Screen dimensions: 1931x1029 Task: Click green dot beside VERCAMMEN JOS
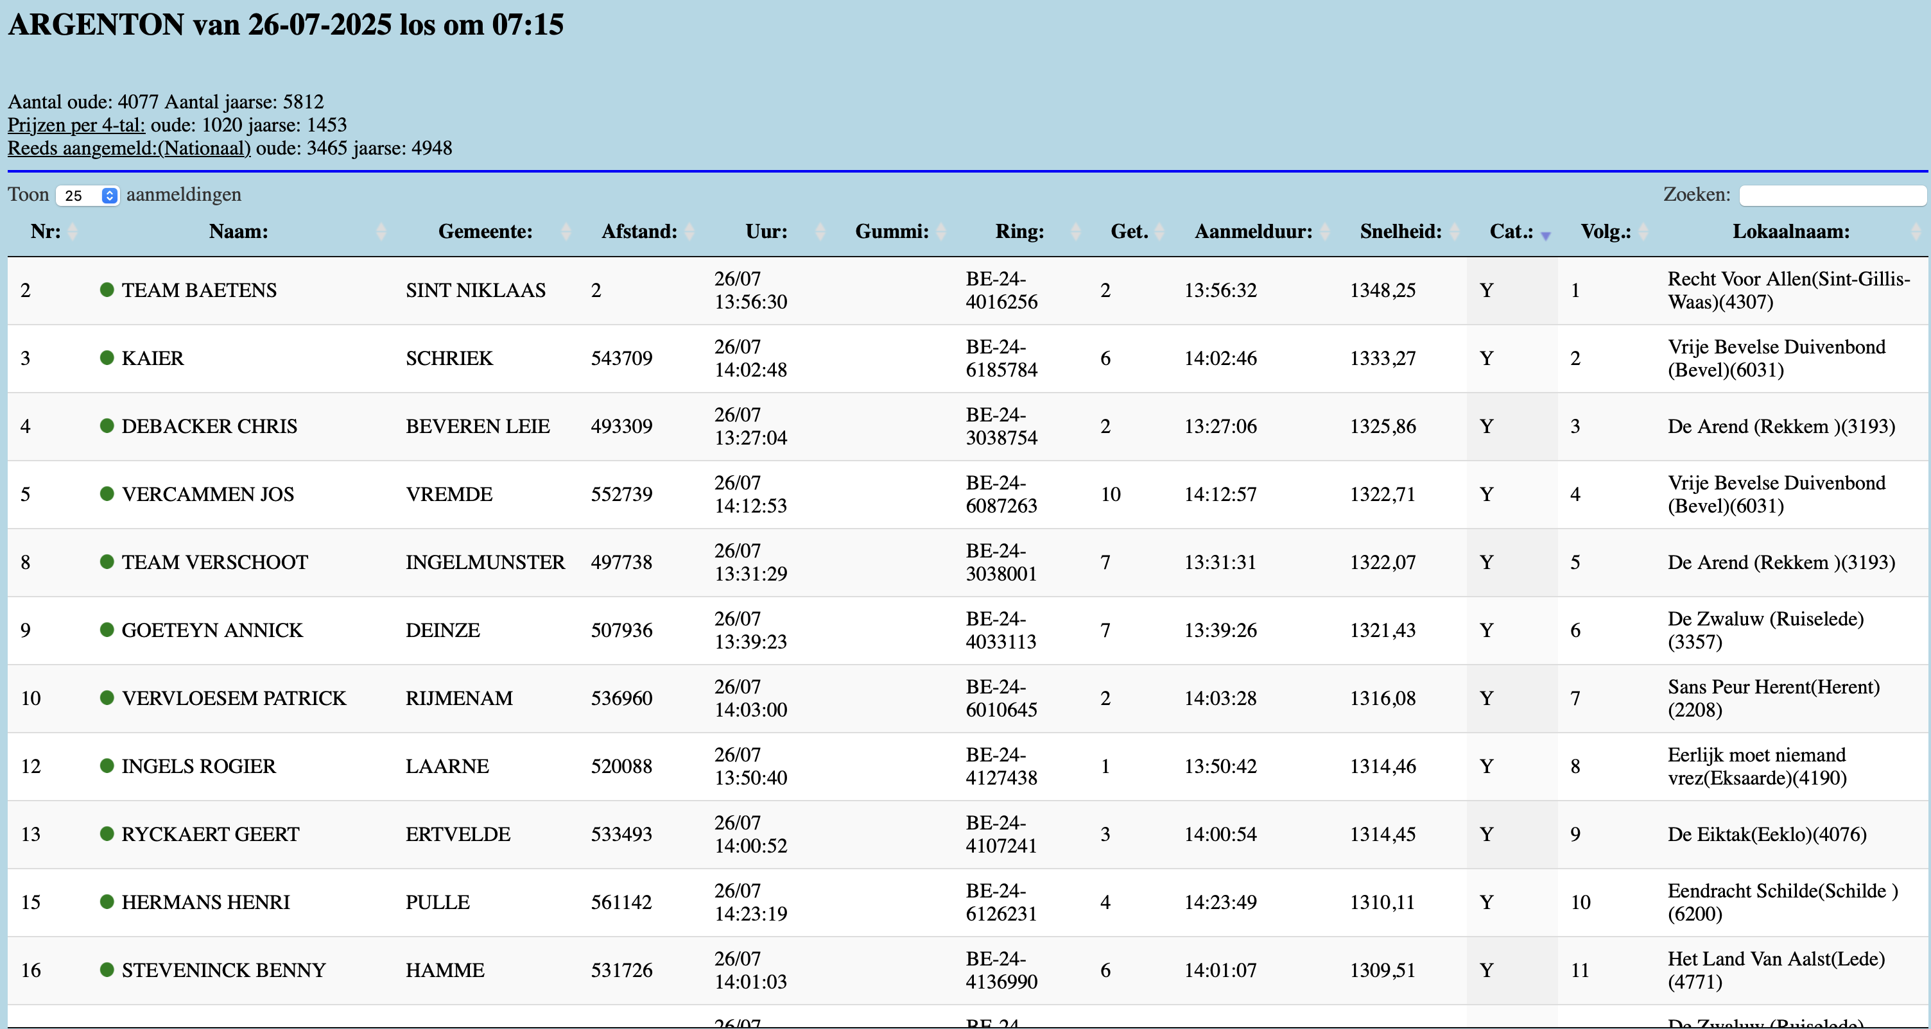[x=107, y=493]
